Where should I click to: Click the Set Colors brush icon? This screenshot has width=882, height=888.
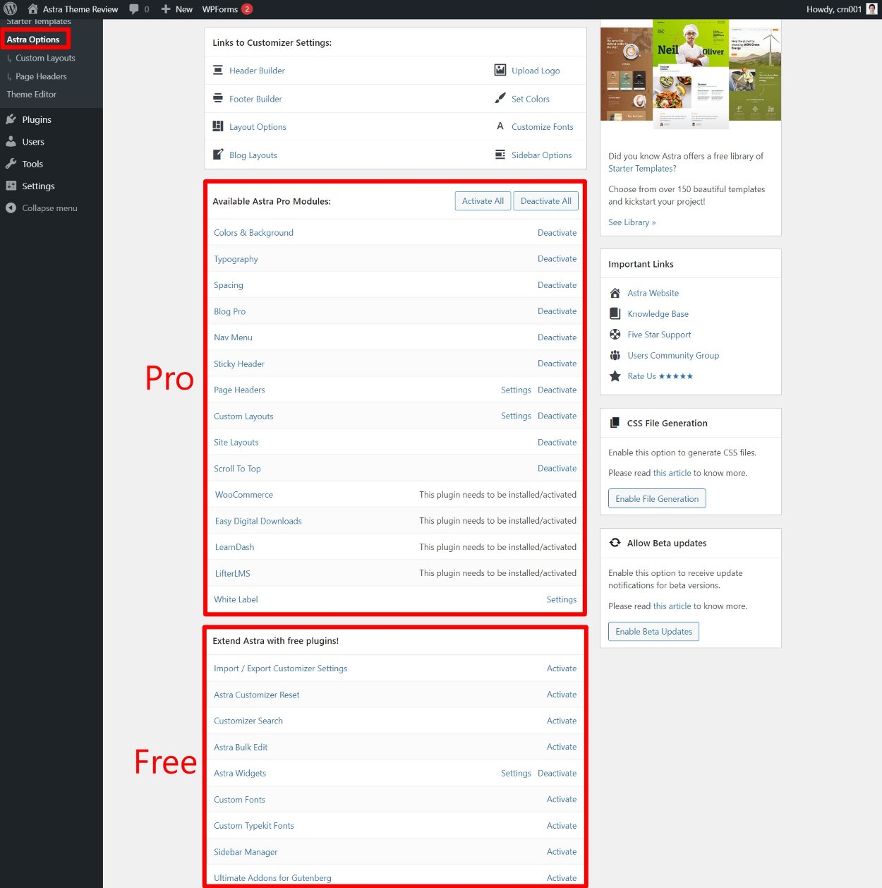point(500,98)
